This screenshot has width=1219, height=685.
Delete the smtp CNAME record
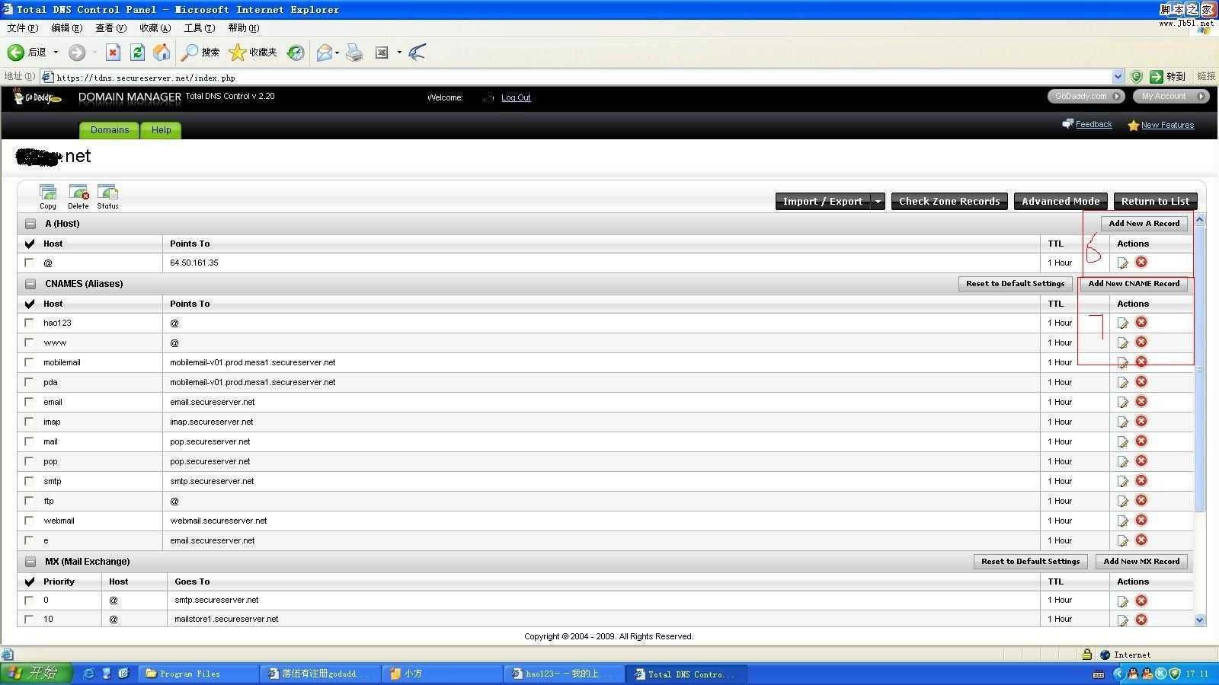[x=1141, y=481]
